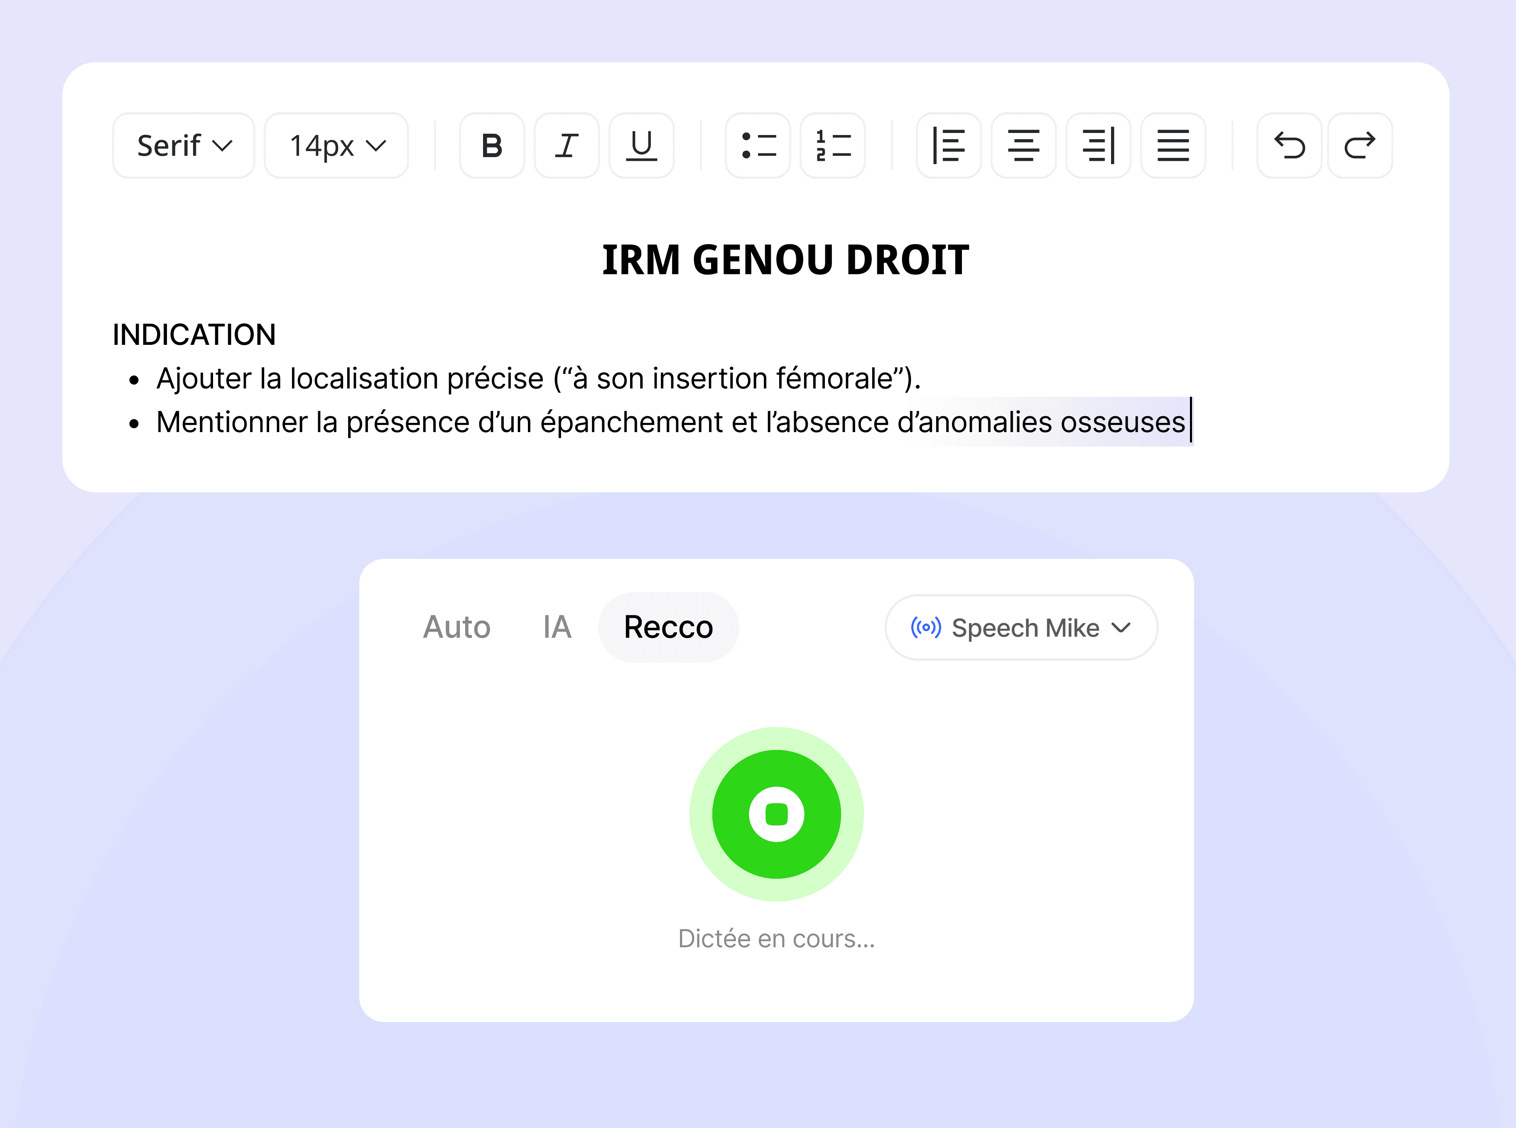The height and width of the screenshot is (1128, 1516).
Task: Redo the last undone edit
Action: [1360, 145]
